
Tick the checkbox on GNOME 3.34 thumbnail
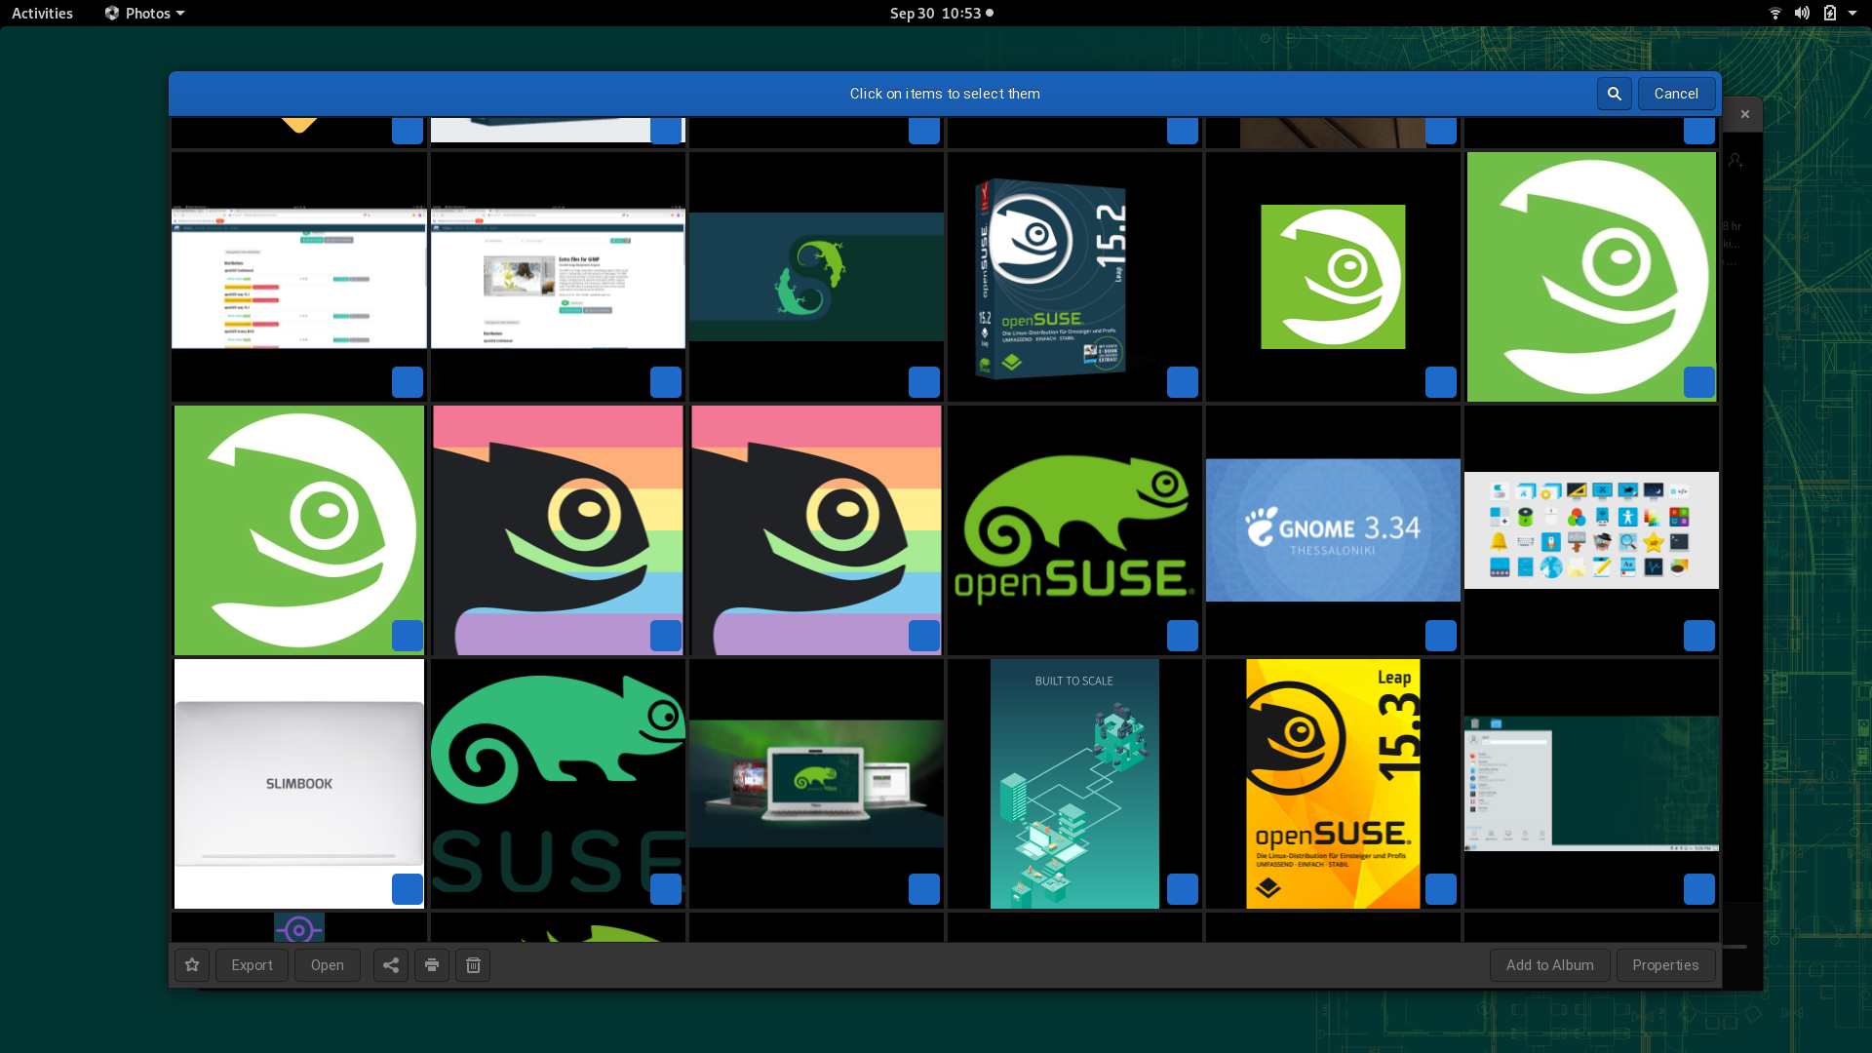[x=1440, y=636]
